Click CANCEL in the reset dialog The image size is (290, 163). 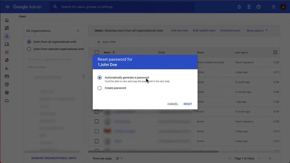point(173,104)
